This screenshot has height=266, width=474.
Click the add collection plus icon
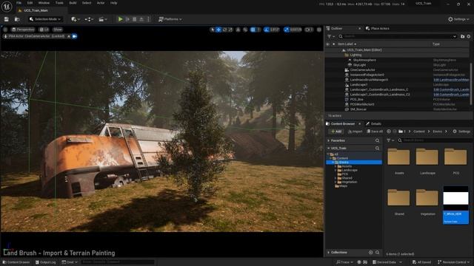click(370, 252)
